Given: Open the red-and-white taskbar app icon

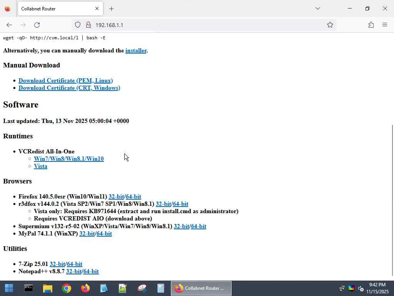Looking at the screenshot, I should point(142,288).
